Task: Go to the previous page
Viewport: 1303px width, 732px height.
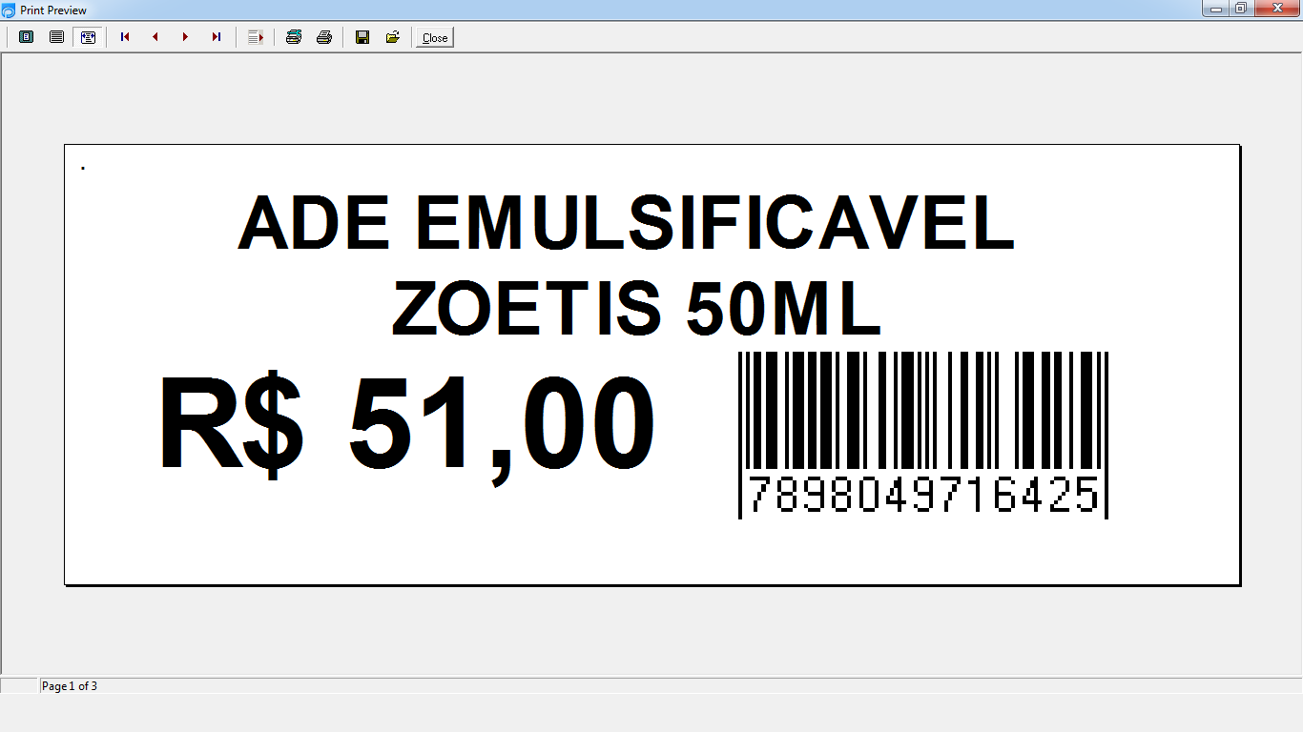Action: tap(155, 37)
